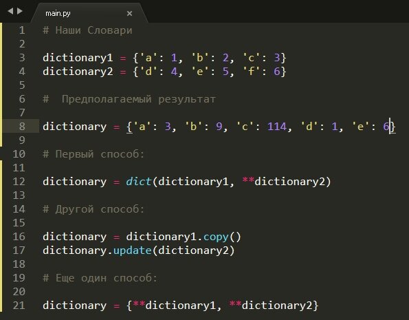
Task: Click the comment '# Наши Словари'
Action: (x=88, y=30)
